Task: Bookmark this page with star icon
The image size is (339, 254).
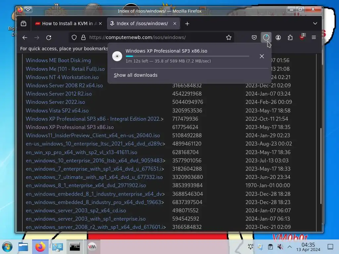Action: pyautogui.click(x=229, y=37)
